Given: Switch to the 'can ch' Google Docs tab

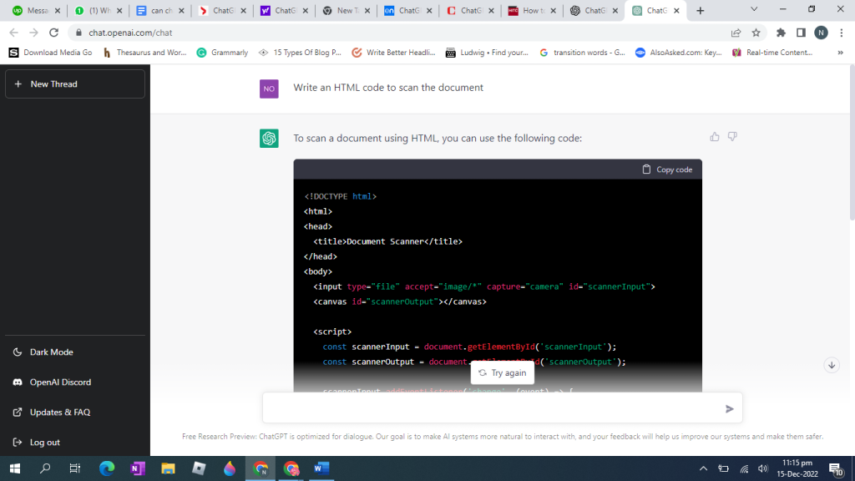Looking at the screenshot, I should pos(159,11).
